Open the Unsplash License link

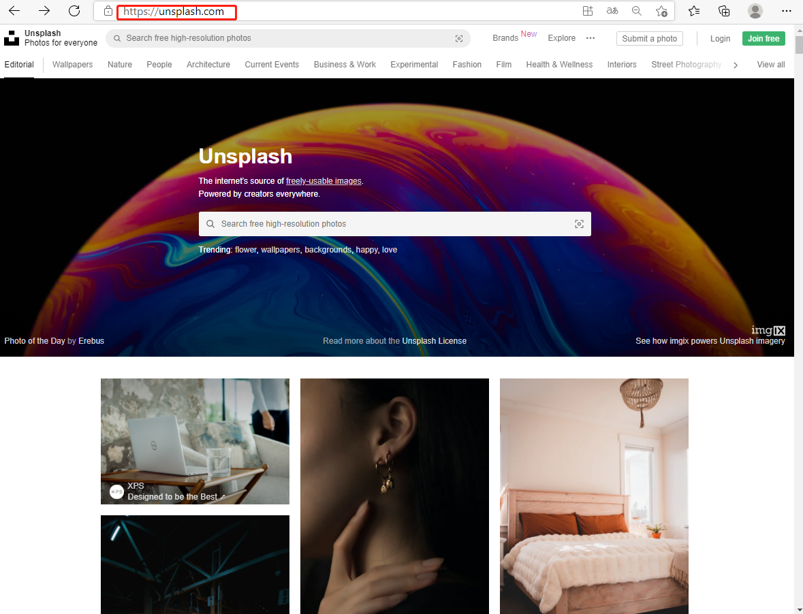click(x=434, y=340)
